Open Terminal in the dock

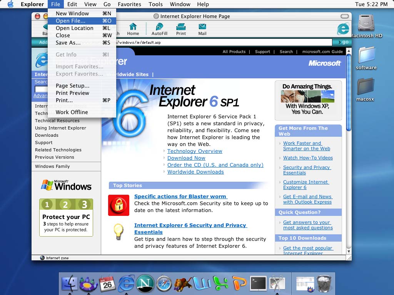pos(258,284)
